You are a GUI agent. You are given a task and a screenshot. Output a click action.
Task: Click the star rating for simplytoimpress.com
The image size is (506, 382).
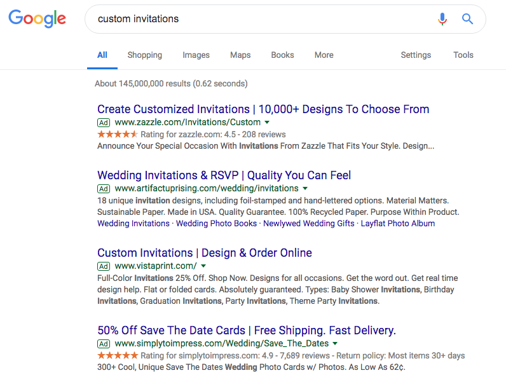[x=118, y=355]
